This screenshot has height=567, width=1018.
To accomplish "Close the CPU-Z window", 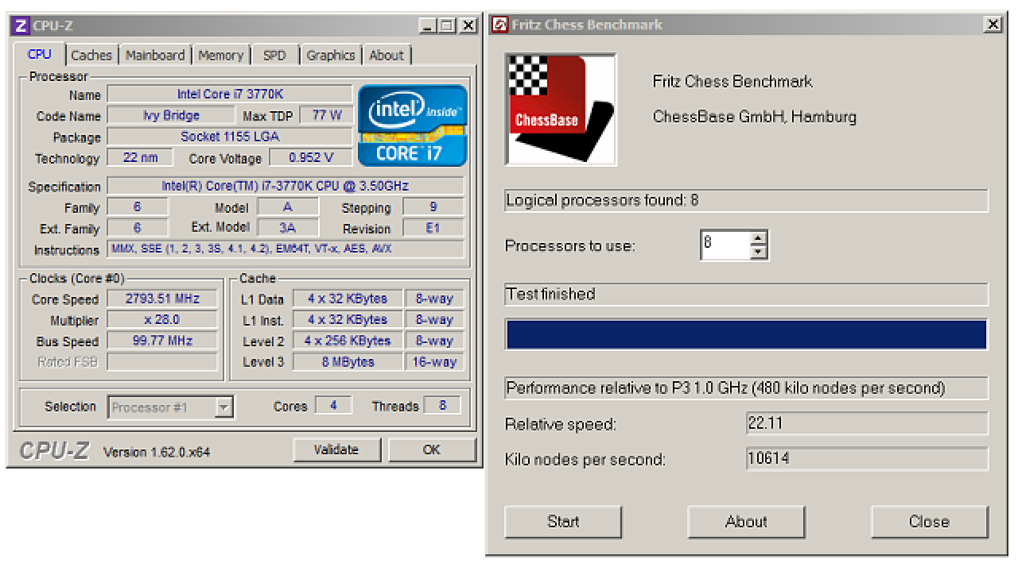I will coord(468,25).
